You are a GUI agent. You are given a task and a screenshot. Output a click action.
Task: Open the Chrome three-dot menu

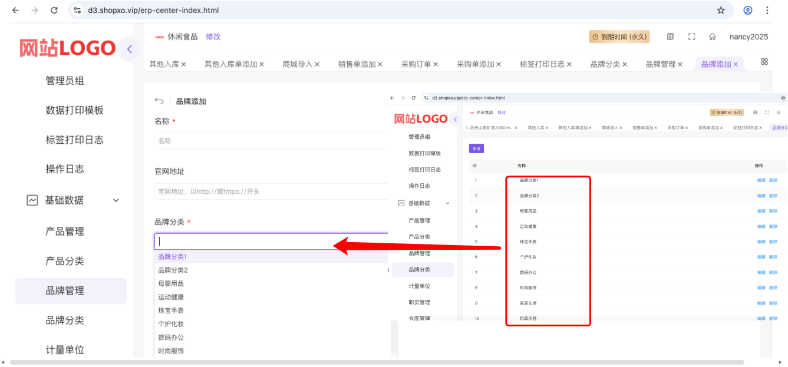click(x=767, y=10)
